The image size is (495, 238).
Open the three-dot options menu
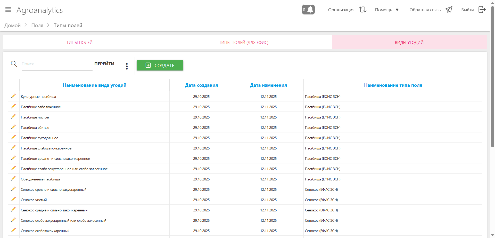tap(127, 66)
